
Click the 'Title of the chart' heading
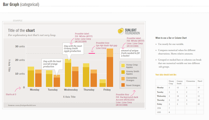point(21,30)
